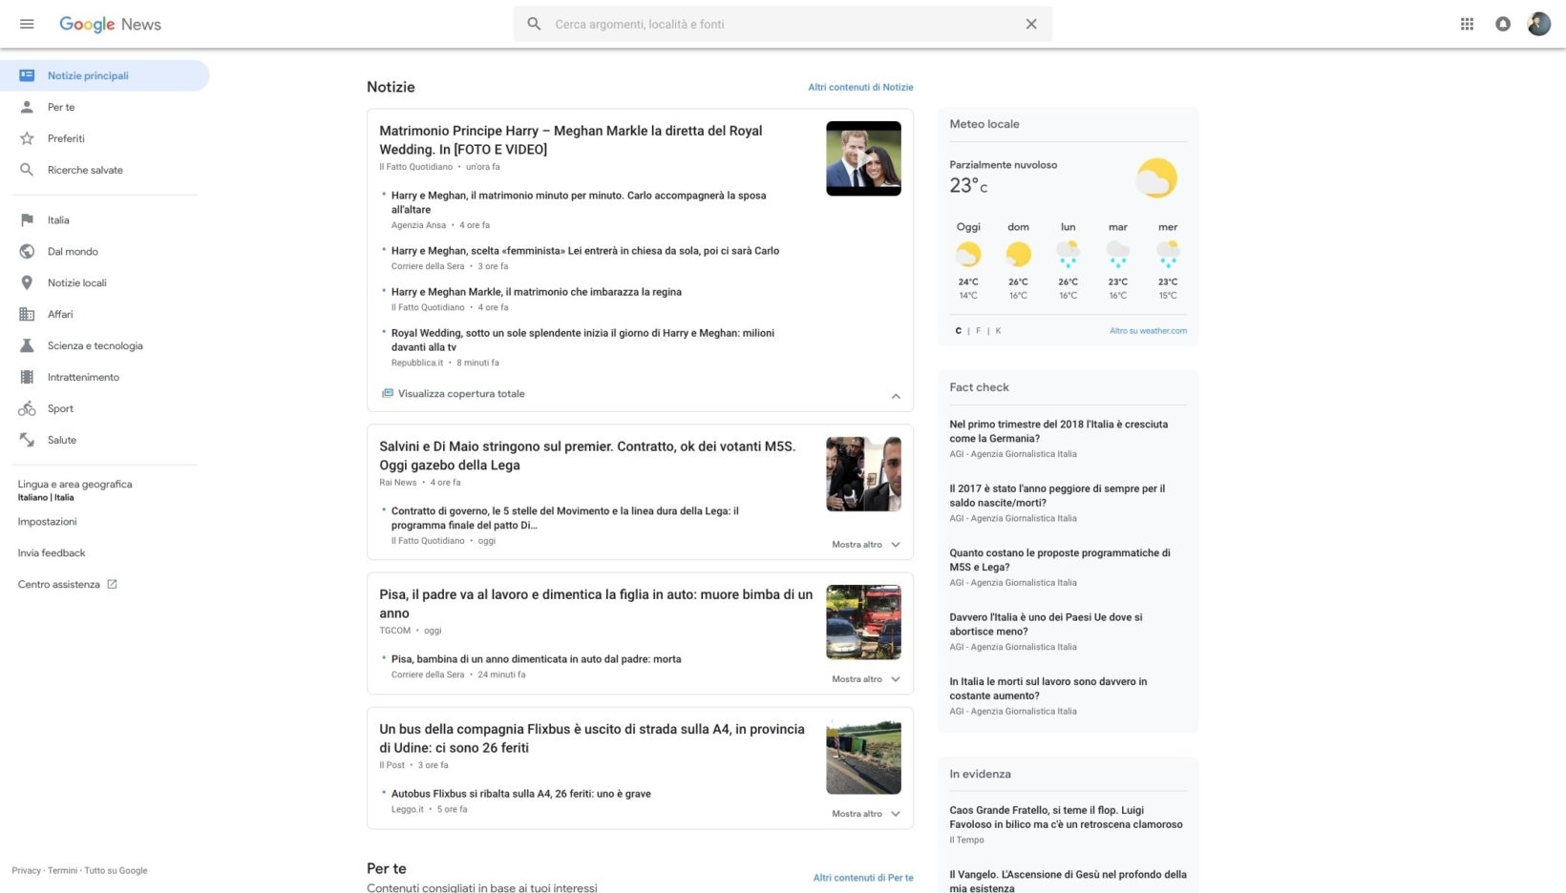The height and width of the screenshot is (893, 1566).
Task: Open the Italia news section
Action: point(58,220)
